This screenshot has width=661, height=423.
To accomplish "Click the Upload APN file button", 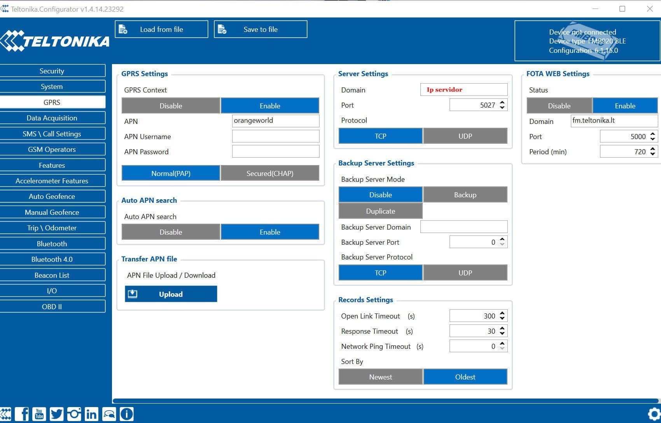I will pos(171,294).
